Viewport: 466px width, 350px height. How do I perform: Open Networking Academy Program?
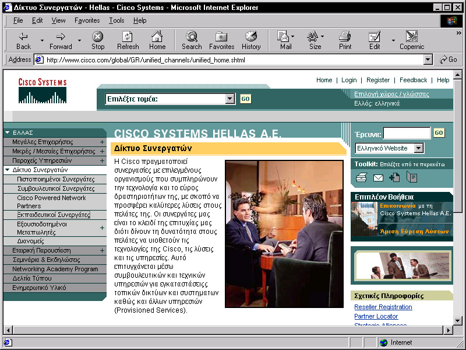click(x=55, y=269)
